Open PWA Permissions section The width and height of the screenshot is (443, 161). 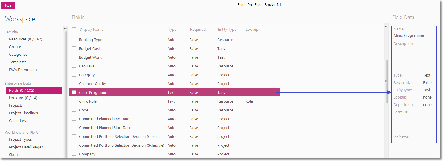coord(24,70)
